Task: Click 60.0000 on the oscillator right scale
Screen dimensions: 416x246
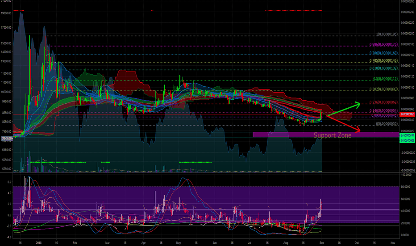Action: click(407, 199)
